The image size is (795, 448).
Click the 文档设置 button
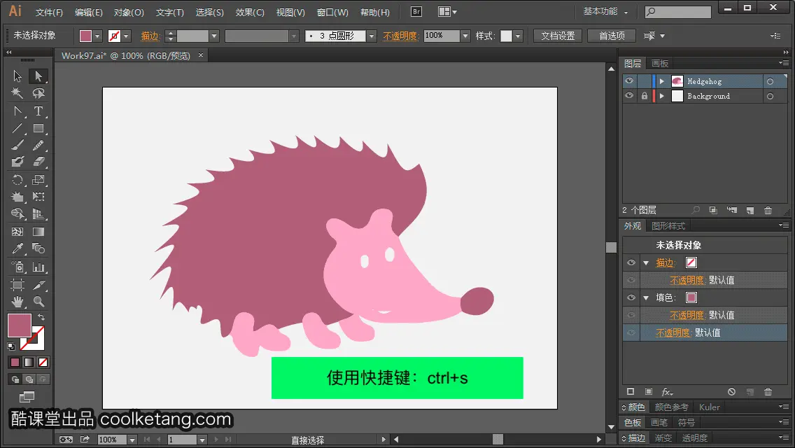[558, 36]
